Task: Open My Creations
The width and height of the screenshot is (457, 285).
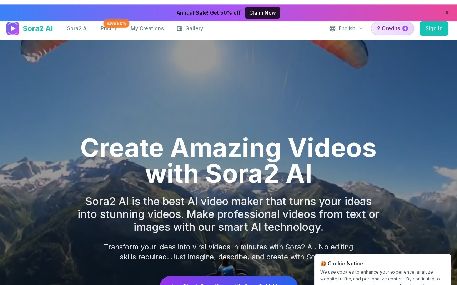Action: tap(147, 28)
